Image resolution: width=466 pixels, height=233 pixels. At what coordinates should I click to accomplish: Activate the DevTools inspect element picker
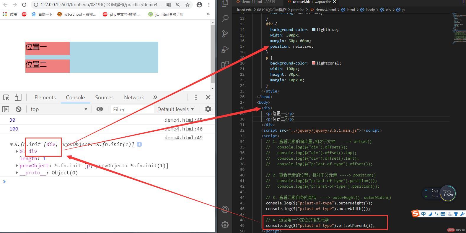click(6, 98)
